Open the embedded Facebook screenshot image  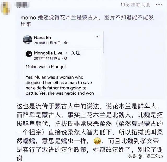pyautogui.click(x=62, y=64)
